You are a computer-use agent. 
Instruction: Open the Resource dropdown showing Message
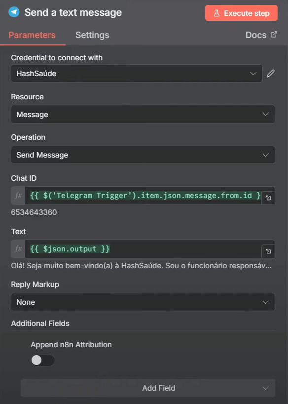143,114
